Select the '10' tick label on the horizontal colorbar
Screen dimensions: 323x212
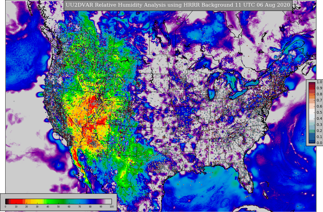[16, 207]
